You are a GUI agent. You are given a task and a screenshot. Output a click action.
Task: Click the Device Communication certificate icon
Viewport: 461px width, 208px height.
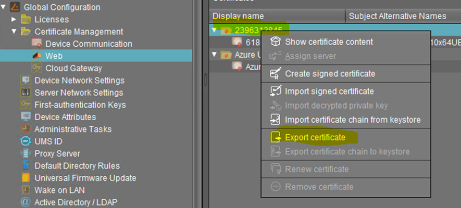coord(36,44)
